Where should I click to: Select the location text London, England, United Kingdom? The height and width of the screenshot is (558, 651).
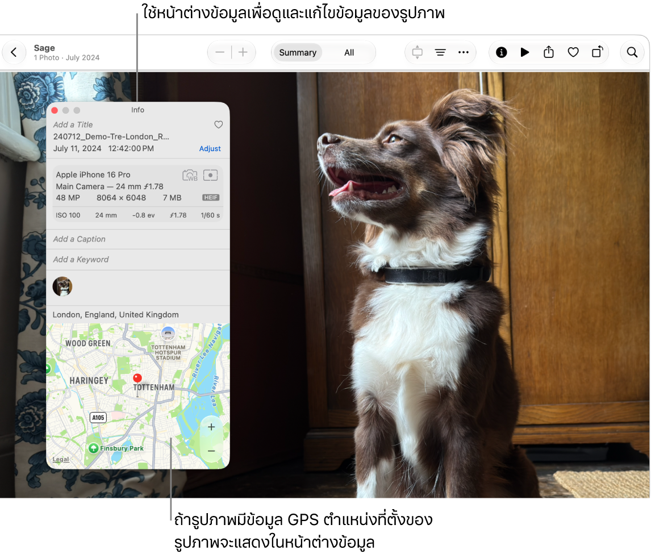tap(116, 315)
